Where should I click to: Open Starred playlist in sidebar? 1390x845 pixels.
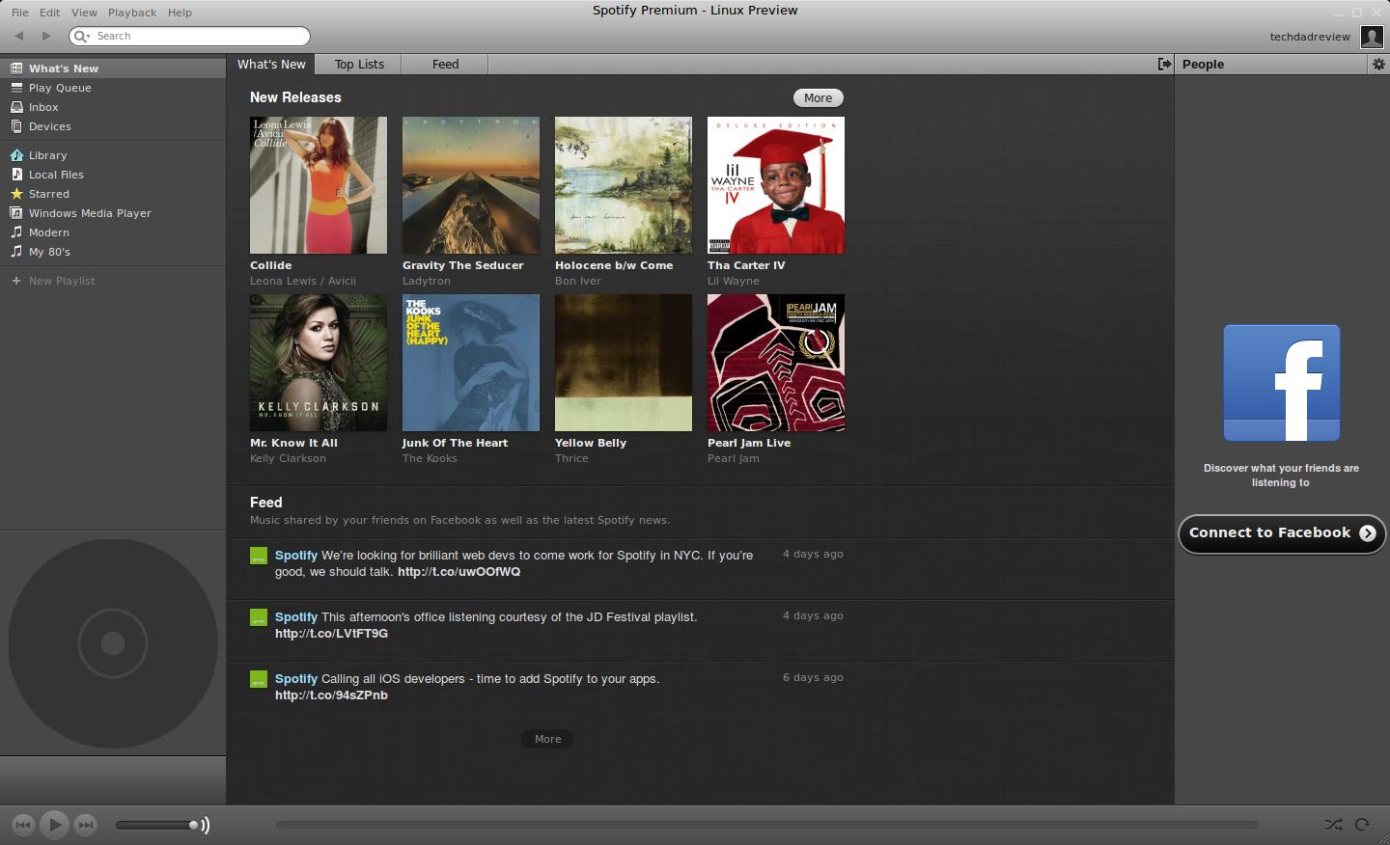pyautogui.click(x=113, y=194)
